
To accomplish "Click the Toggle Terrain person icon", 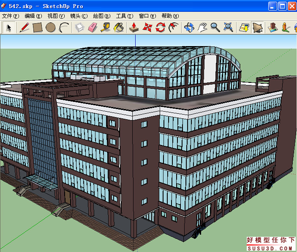I will coord(286,27).
